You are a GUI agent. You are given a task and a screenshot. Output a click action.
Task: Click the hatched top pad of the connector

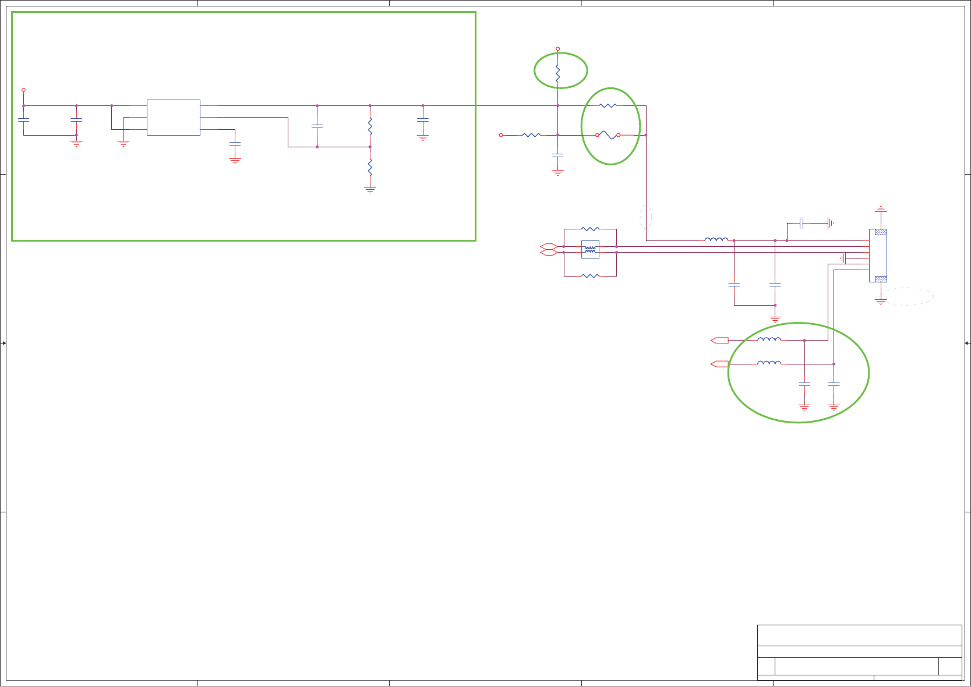pyautogui.click(x=881, y=232)
